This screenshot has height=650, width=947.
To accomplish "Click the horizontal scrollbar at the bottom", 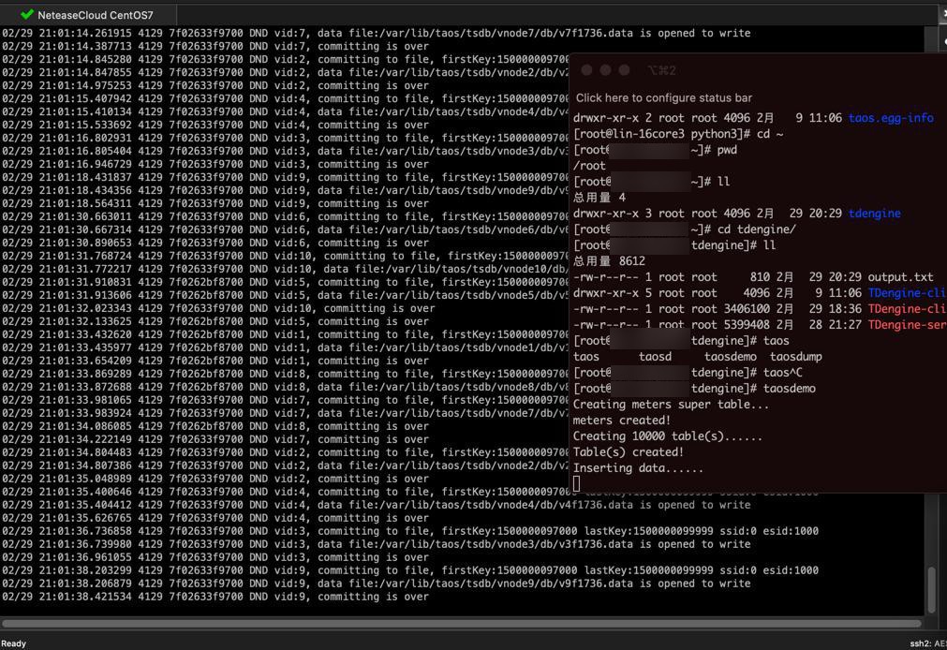I will [462, 623].
